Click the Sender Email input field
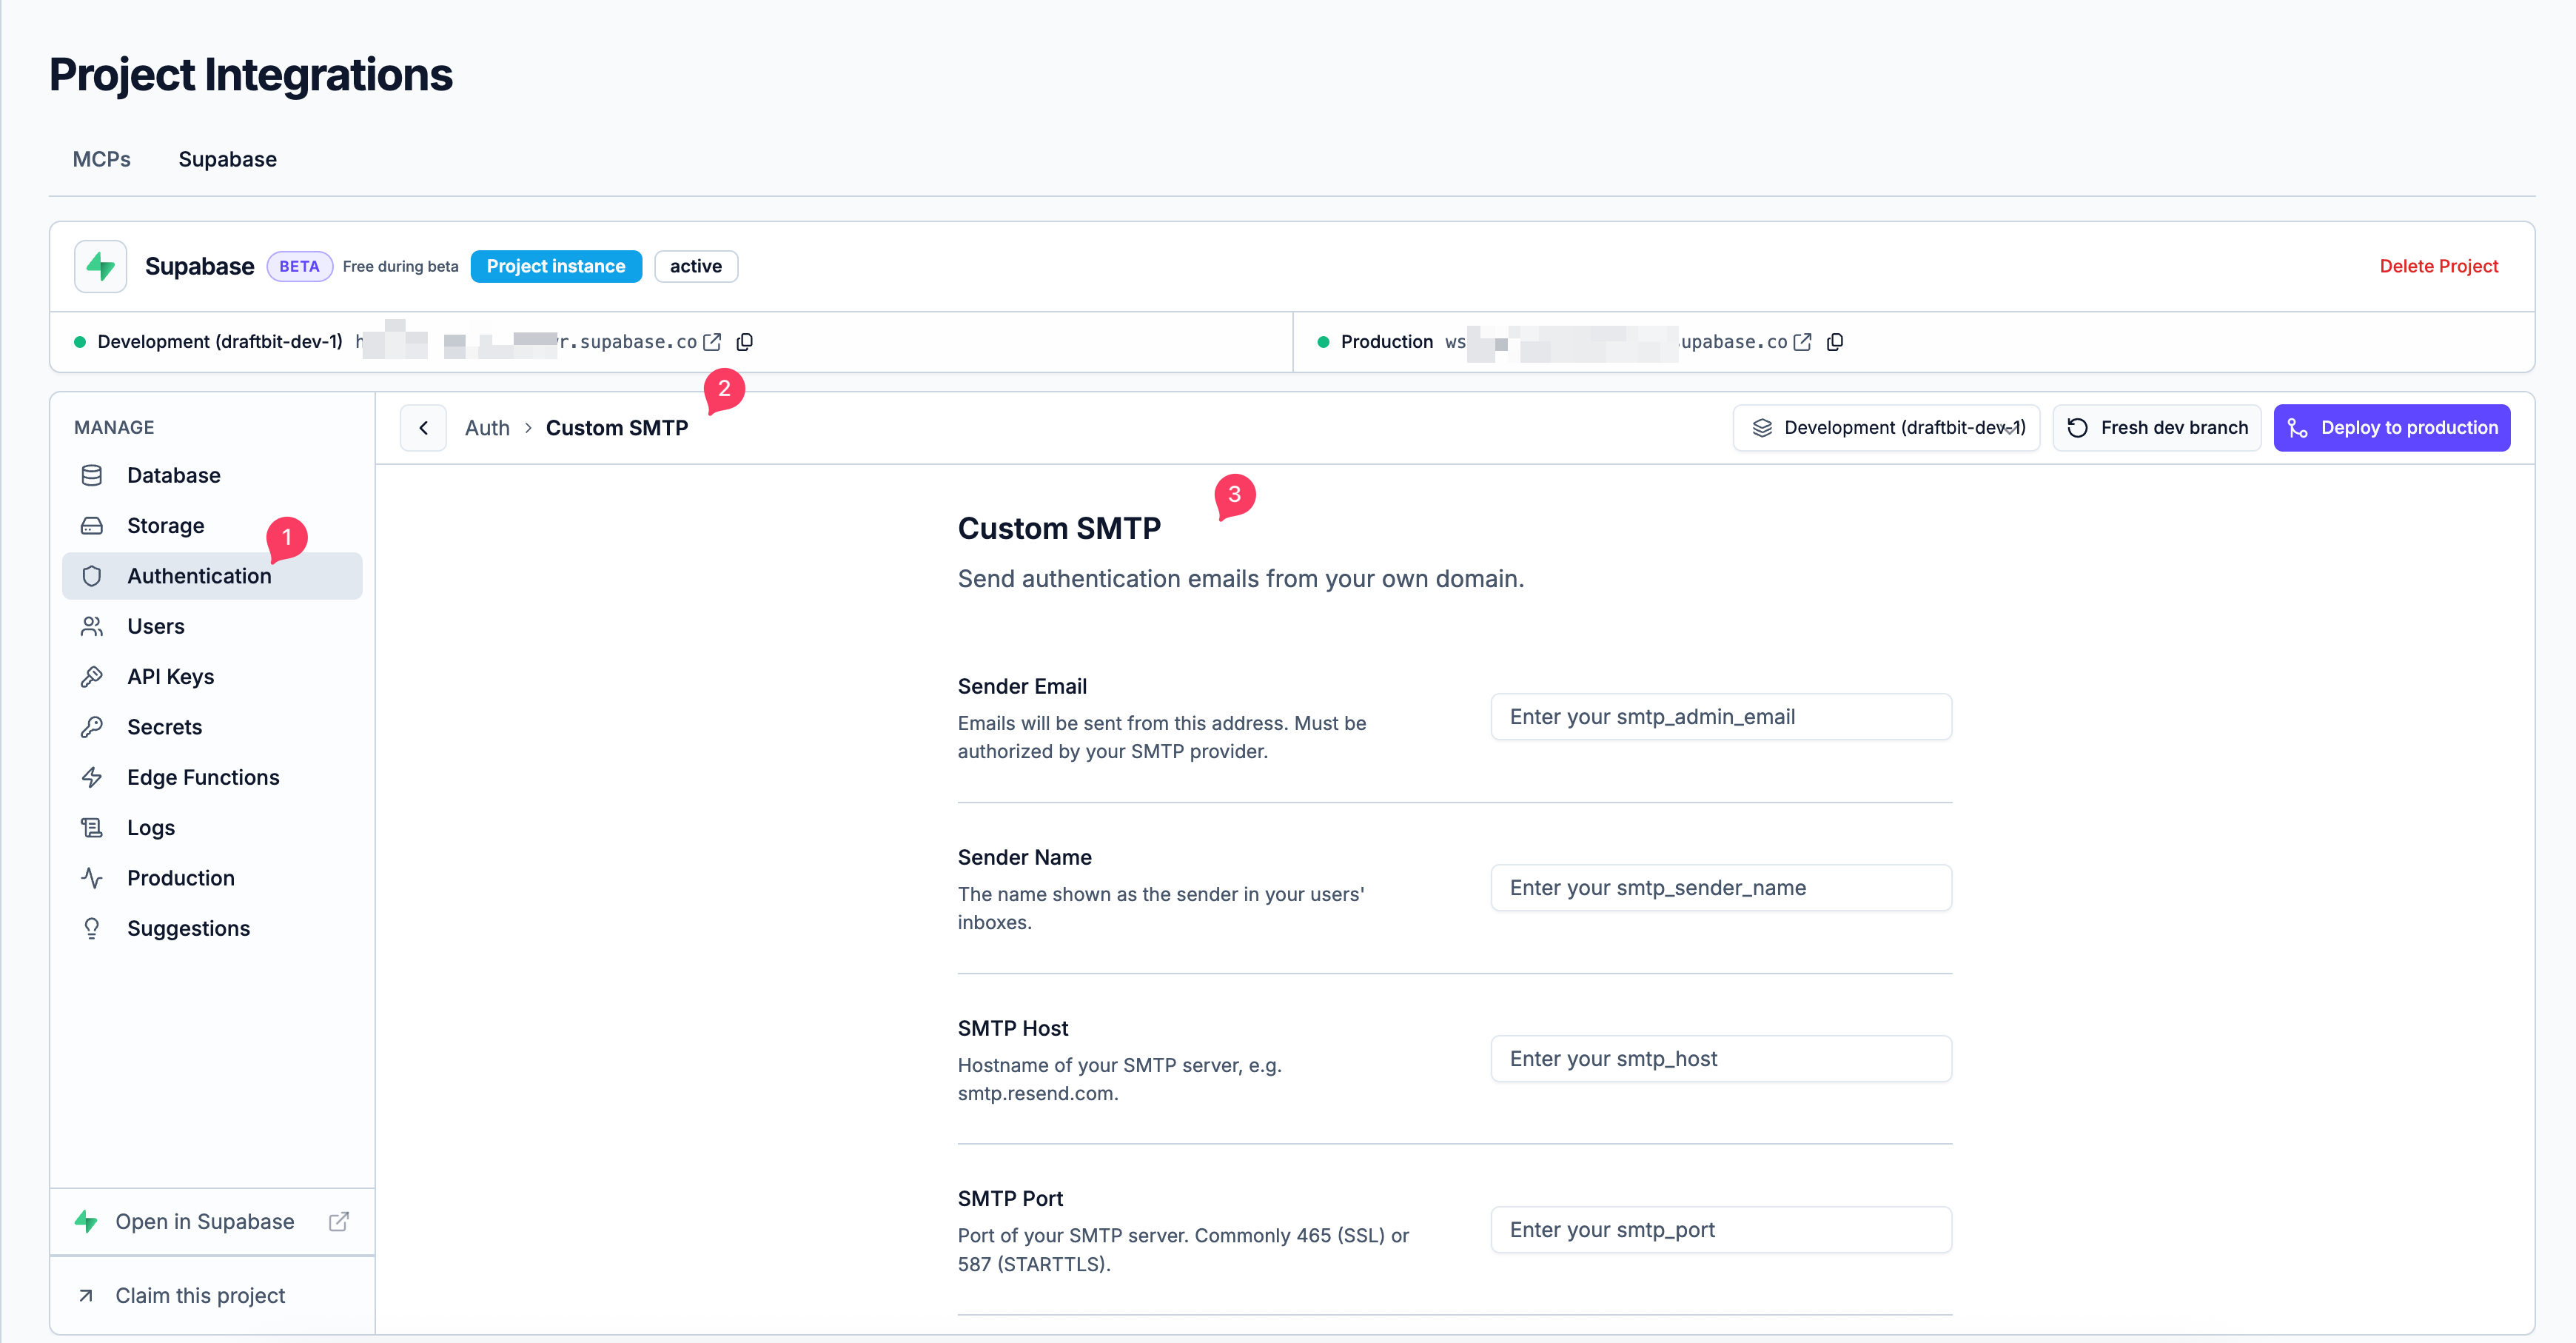The image size is (2576, 1343). pyautogui.click(x=1721, y=717)
